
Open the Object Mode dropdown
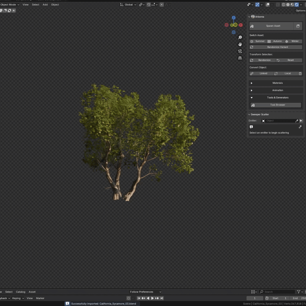point(10,5)
